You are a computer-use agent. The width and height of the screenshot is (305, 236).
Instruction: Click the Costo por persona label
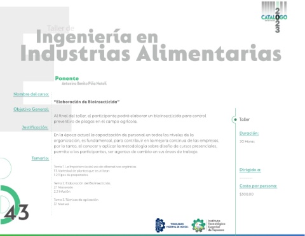pos(258,186)
